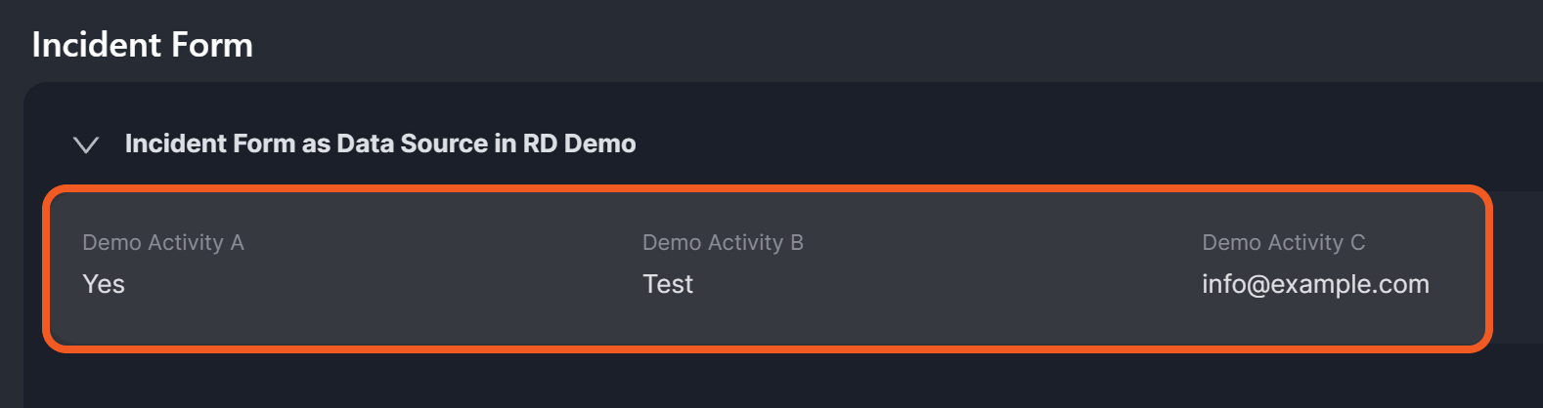Click the word 'Incident' in the page heading
The height and width of the screenshot is (408, 1543).
click(96, 45)
